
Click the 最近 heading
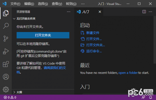point(85,65)
